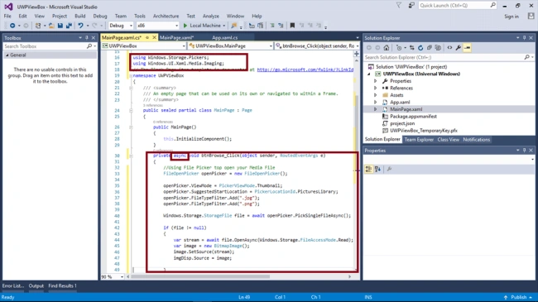The image size is (538, 302).
Task: Expand the App.xaml node
Action: 376,103
